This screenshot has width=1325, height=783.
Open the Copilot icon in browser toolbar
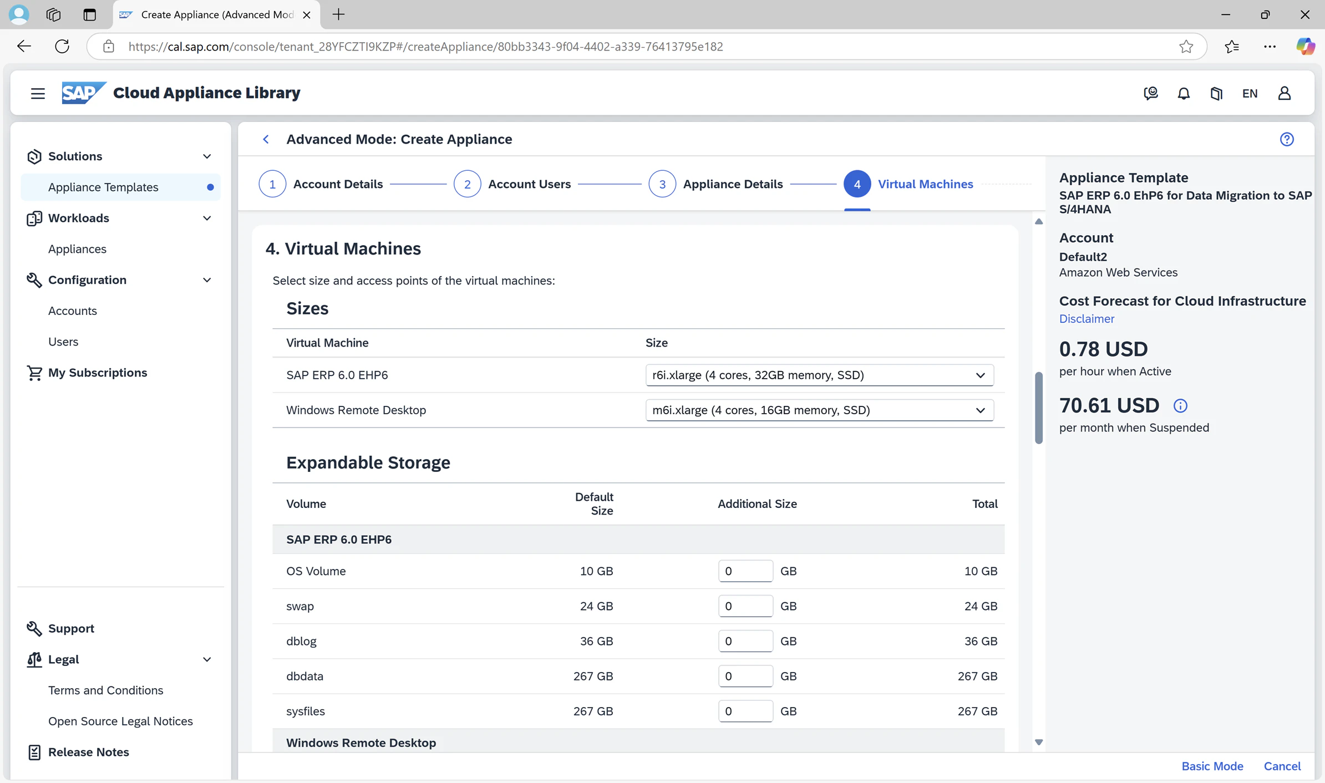click(x=1305, y=46)
